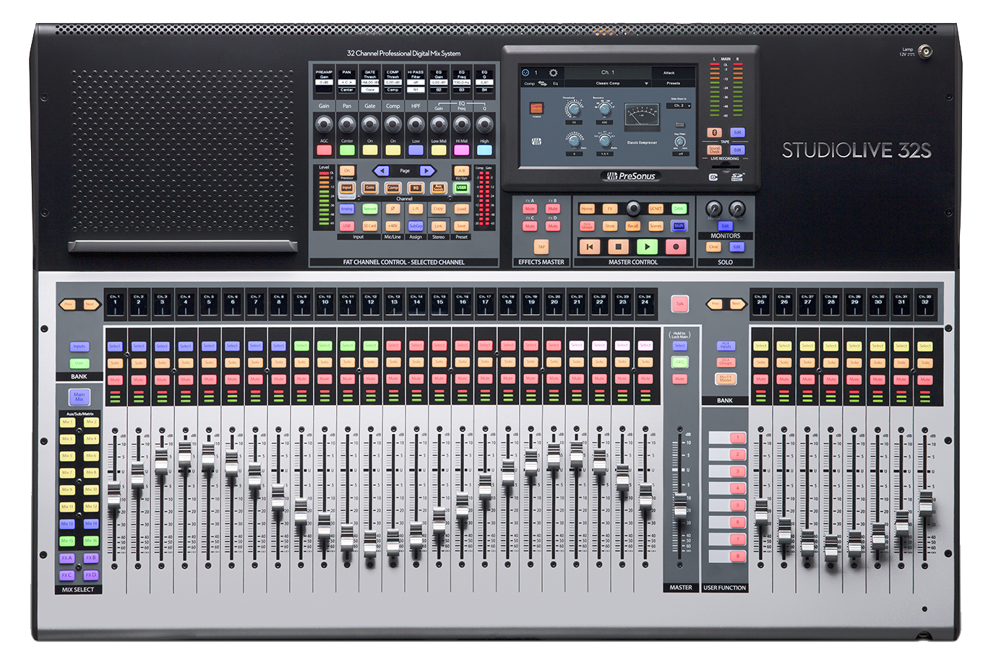
Task: Touch the Fat Channel Gain encoder knob
Action: point(324,124)
